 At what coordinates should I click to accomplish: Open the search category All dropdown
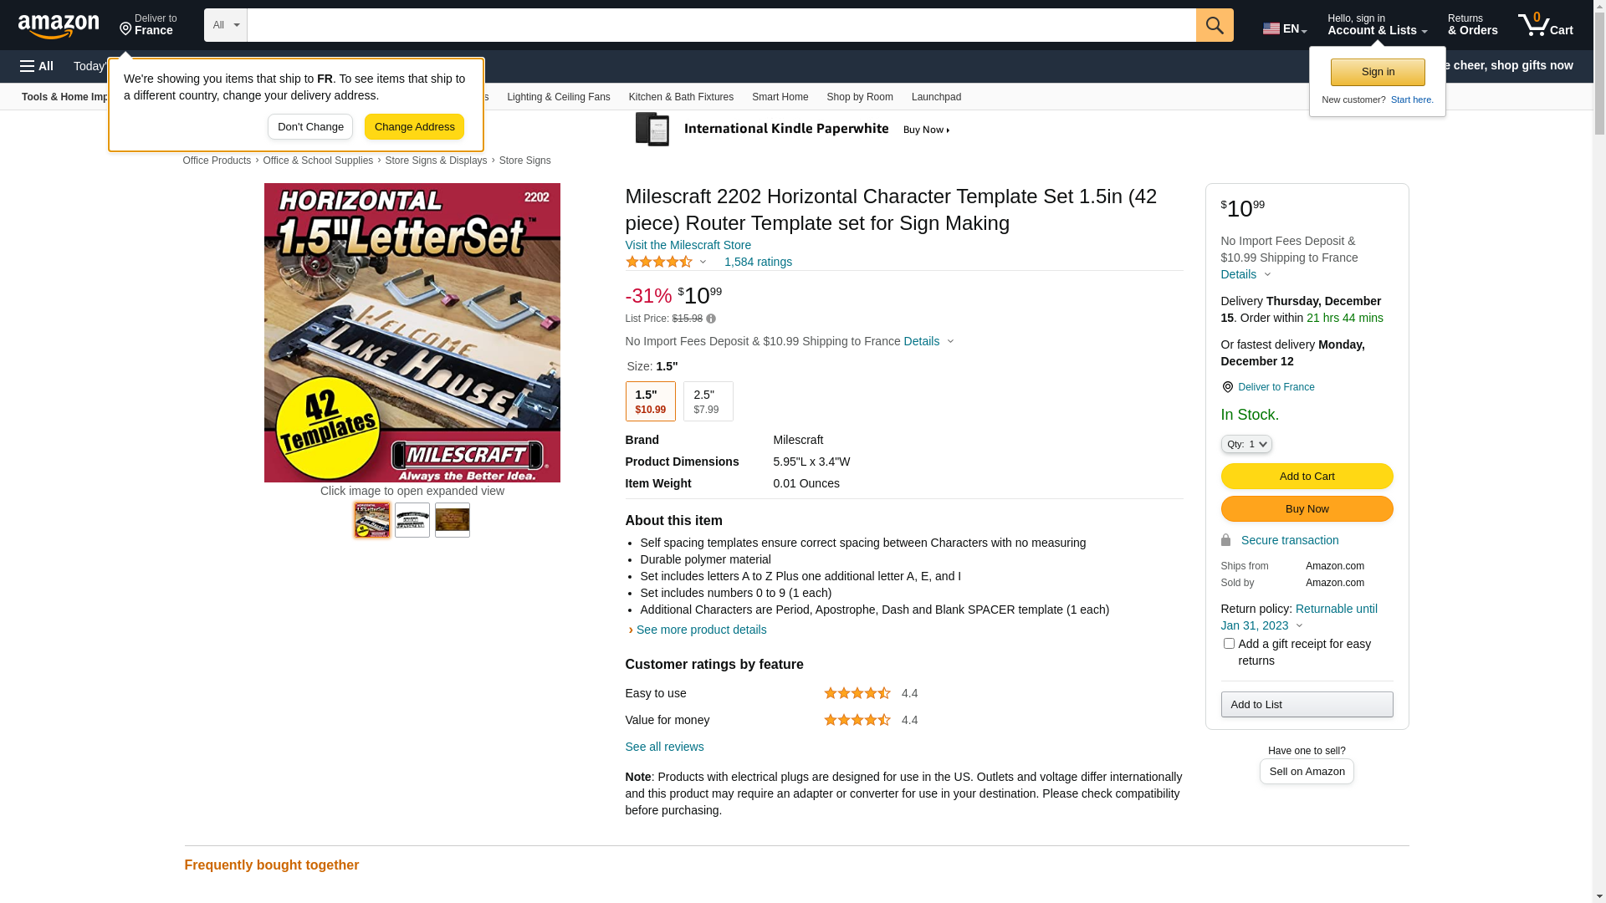pos(226,25)
